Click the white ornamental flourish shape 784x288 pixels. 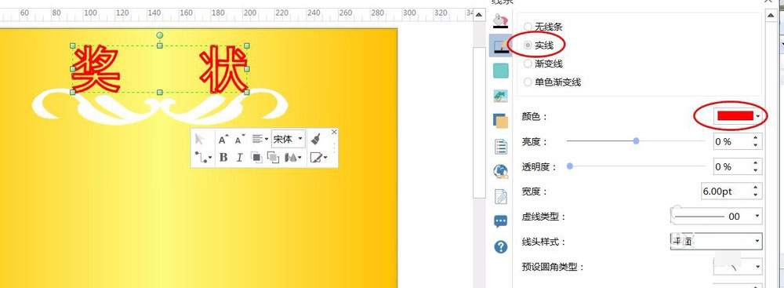[x=159, y=106]
